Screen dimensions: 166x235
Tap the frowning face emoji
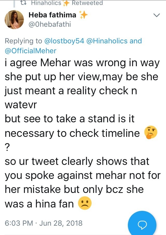coord(85,203)
